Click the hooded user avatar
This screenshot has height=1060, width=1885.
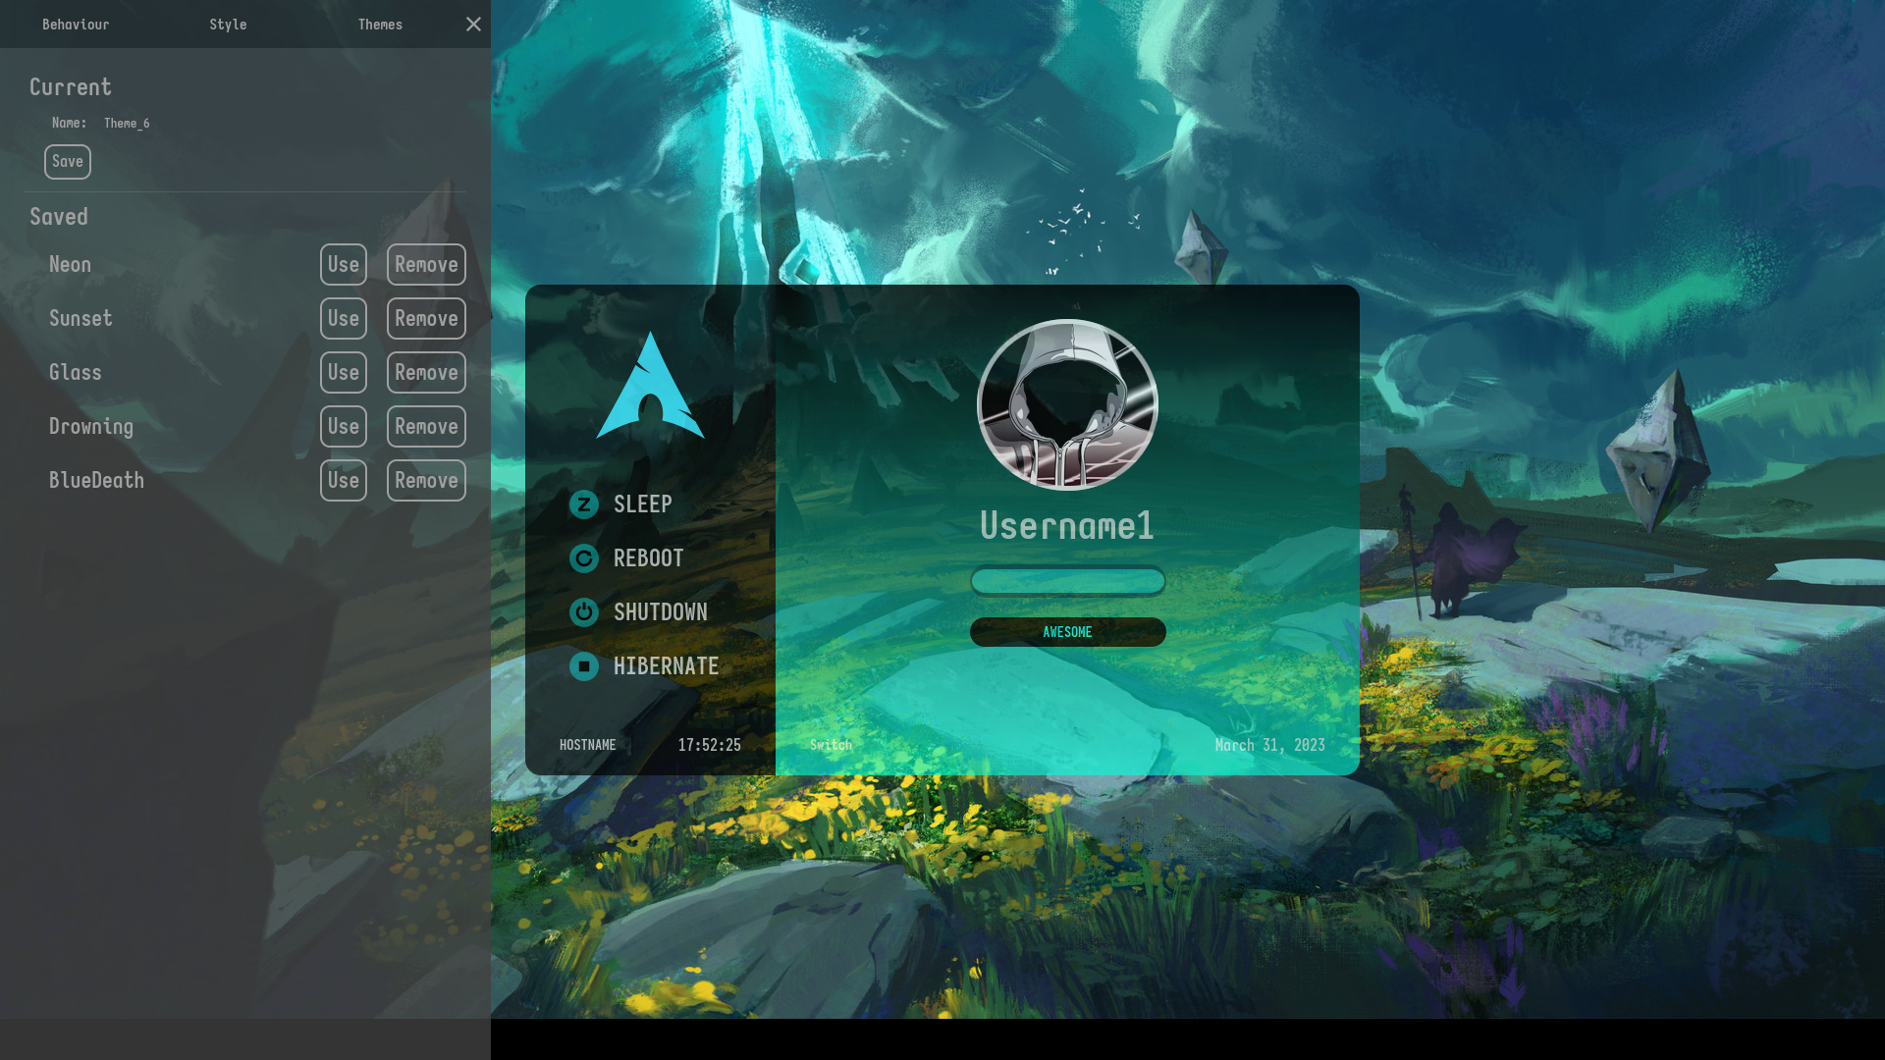1067,404
